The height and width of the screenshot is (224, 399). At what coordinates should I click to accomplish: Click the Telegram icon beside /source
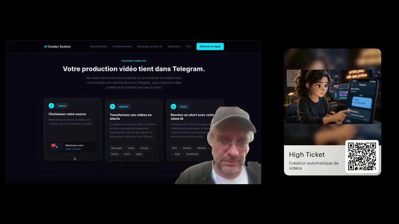pyautogui.click(x=51, y=106)
